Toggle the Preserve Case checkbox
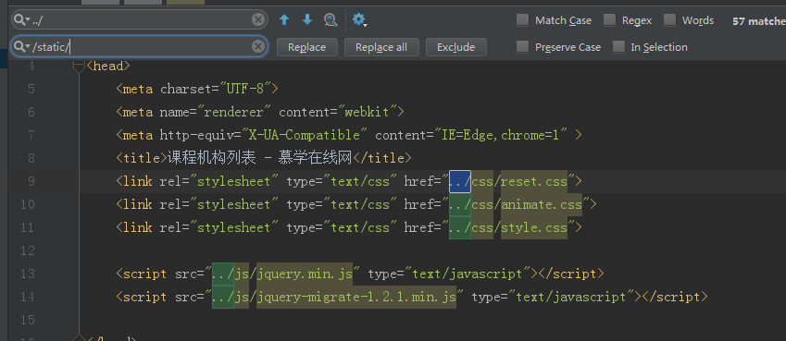 [523, 47]
